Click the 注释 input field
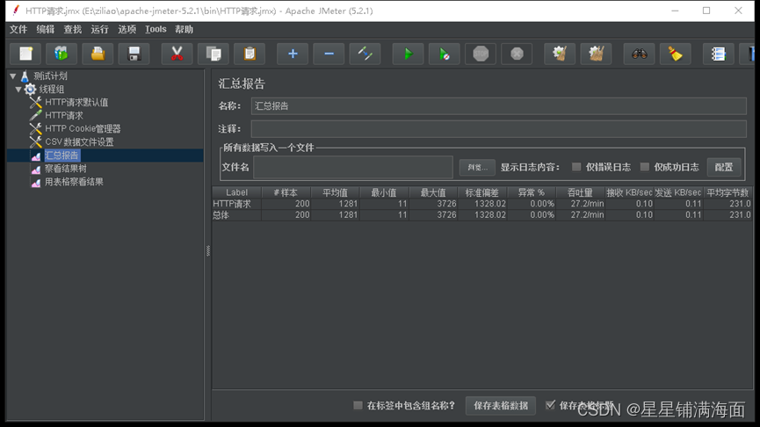 pyautogui.click(x=499, y=129)
